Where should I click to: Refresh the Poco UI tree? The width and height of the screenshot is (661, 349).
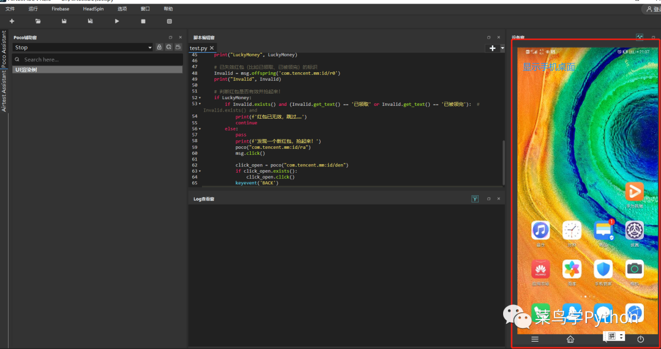pyautogui.click(x=169, y=47)
